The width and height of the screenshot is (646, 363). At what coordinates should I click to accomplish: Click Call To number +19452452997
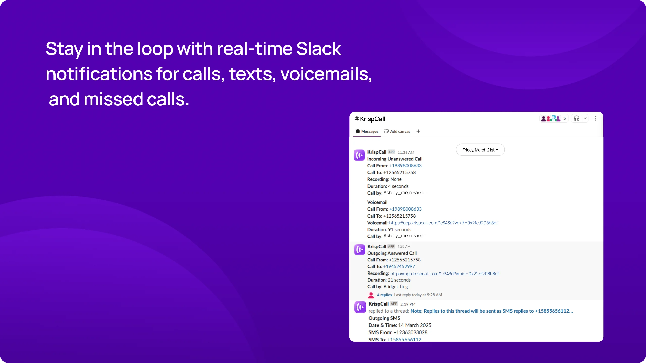(x=399, y=266)
